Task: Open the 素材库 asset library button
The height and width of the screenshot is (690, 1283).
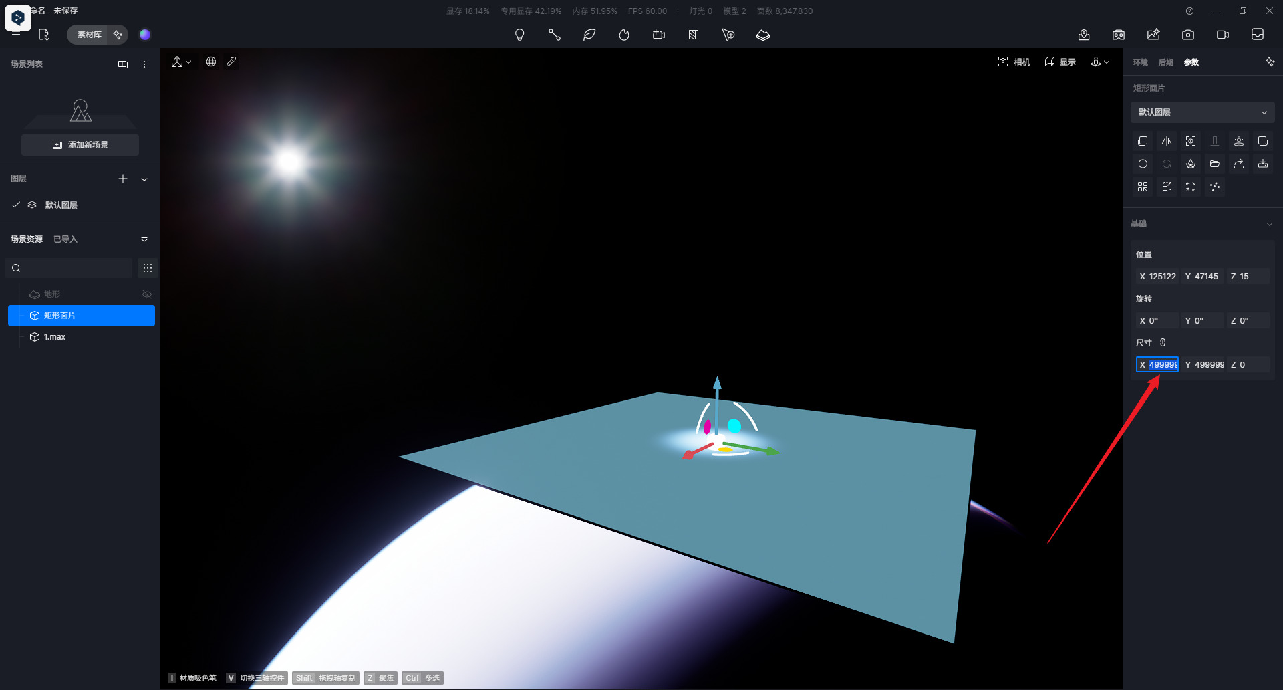Action: pos(88,35)
